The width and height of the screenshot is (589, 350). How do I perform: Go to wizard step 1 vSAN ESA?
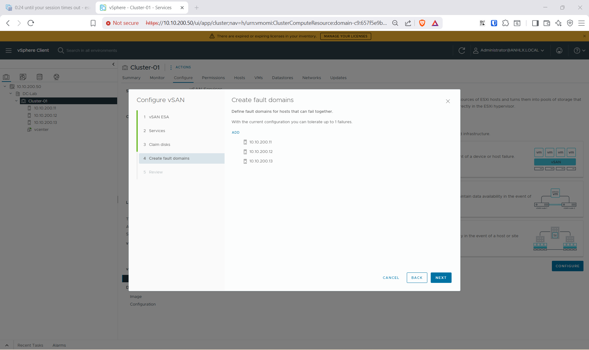click(182, 117)
